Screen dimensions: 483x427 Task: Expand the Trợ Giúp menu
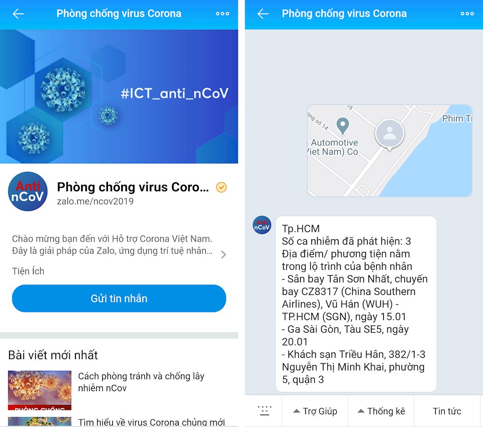coord(315,411)
